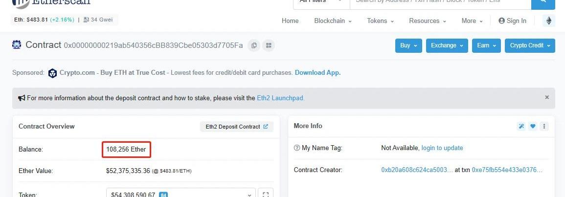Copy the contract address to clipboard
The height and width of the screenshot is (197, 565).
tap(254, 45)
